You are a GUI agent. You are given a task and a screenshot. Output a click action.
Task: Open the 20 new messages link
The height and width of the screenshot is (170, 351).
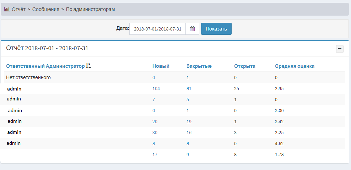tap(155, 122)
